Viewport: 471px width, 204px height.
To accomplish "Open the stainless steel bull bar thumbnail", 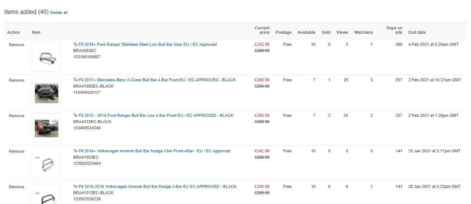I will coord(47,57).
